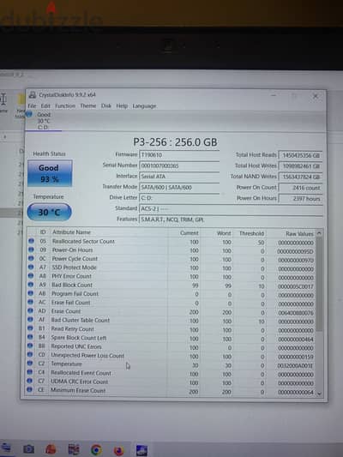This screenshot has height=457, width=343.
Task: Open the CrystalDiskInfo taskbar icon
Action: tap(141, 450)
